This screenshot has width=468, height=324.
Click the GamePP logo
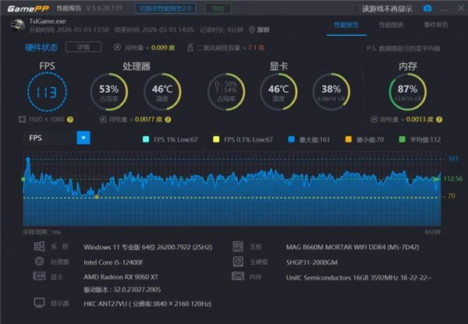28,9
